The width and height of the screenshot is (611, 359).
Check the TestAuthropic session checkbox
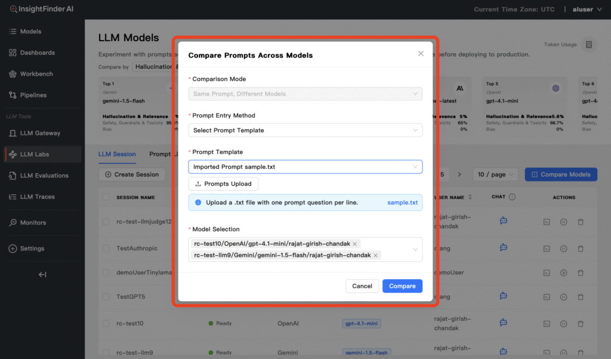(106, 247)
